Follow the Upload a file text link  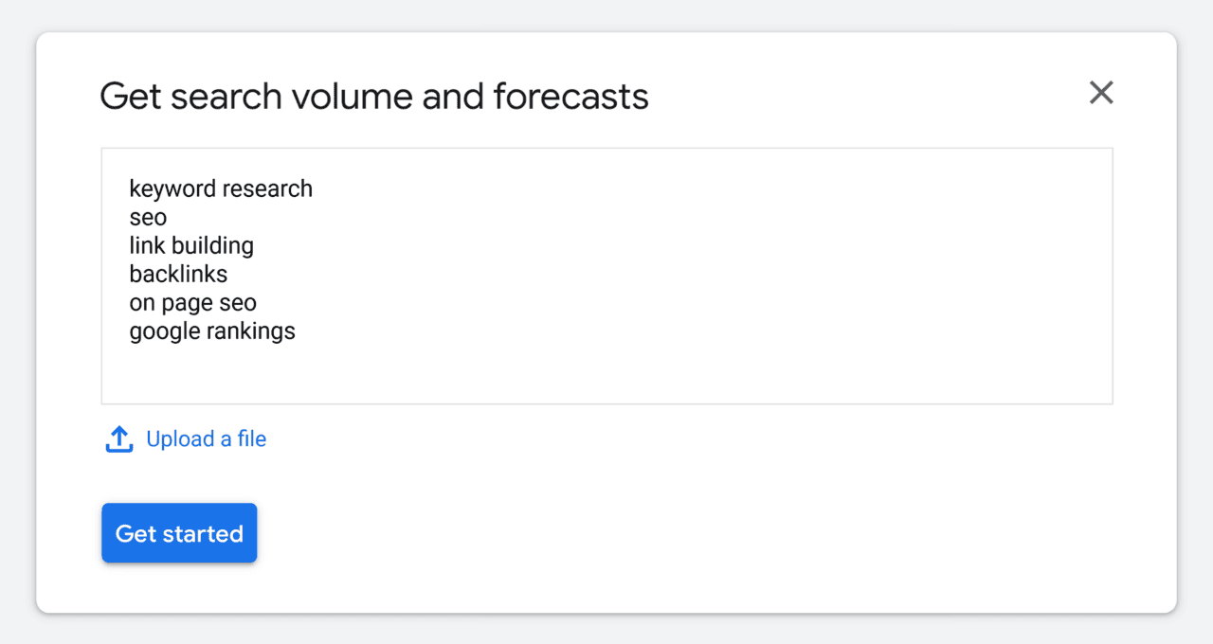[x=206, y=438]
